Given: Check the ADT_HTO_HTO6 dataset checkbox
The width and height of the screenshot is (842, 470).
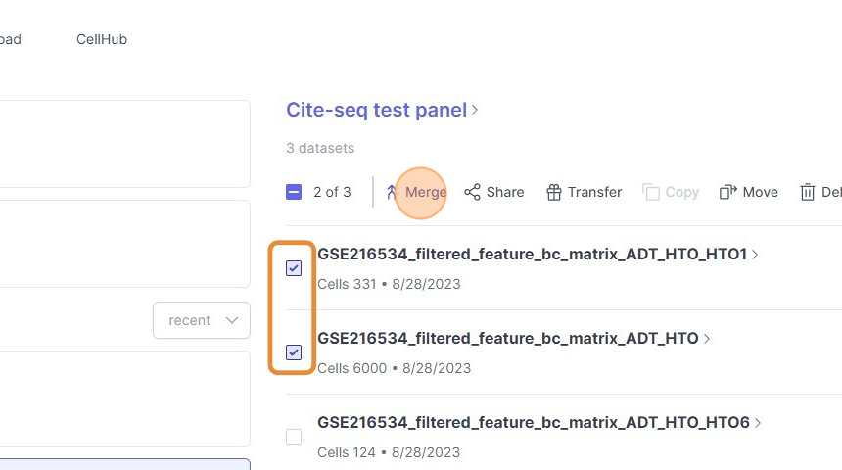Looking at the screenshot, I should [x=294, y=437].
